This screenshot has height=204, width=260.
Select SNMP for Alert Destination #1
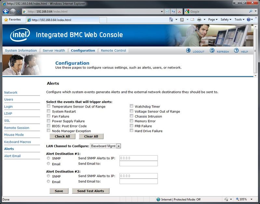click(x=48, y=158)
